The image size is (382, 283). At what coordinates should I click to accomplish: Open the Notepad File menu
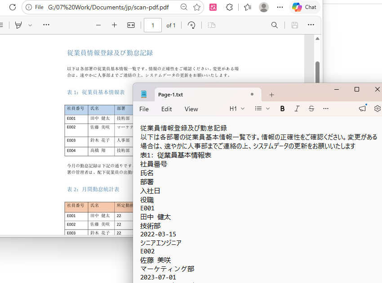tap(144, 109)
